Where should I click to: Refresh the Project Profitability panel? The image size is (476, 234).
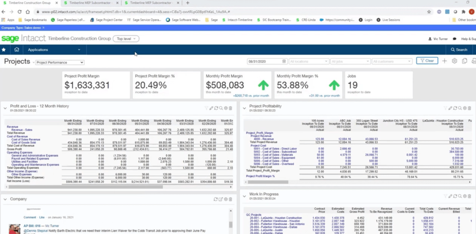(x=456, y=108)
